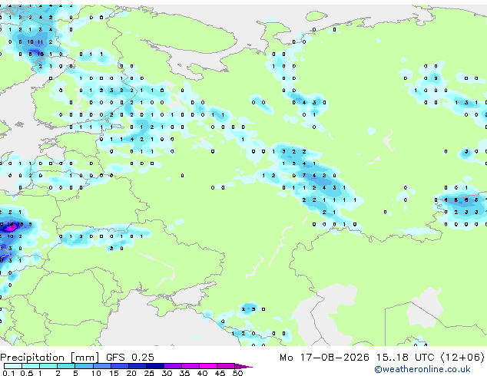Select the palest legend swatch between 0.1 and 0.5
Image resolution: width=487 pixels, height=376 pixels.
pyautogui.click(x=13, y=366)
